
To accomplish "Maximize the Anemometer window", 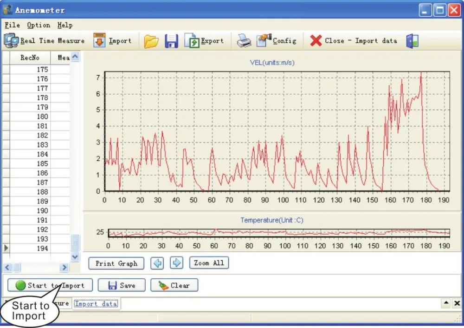I will 440,10.
